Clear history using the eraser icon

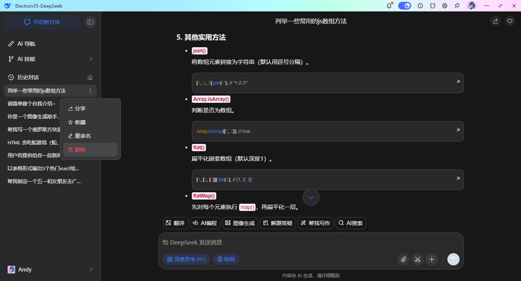click(90, 77)
